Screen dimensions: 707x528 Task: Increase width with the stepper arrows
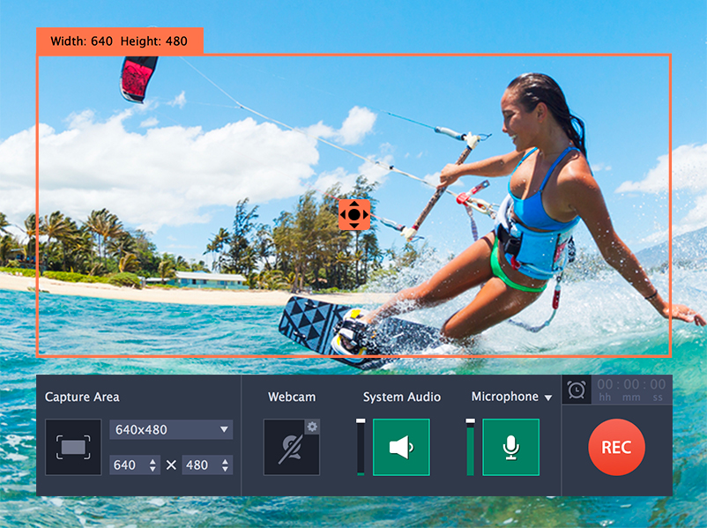coord(153,462)
